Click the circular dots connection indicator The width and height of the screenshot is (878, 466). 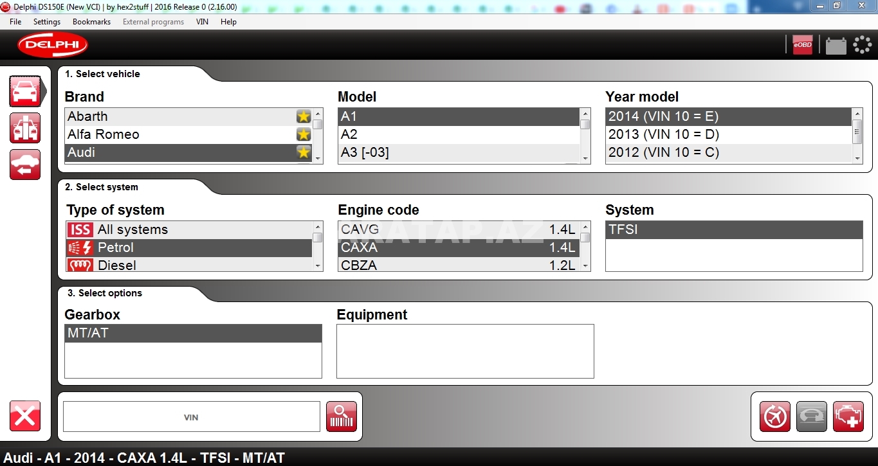pyautogui.click(x=862, y=44)
